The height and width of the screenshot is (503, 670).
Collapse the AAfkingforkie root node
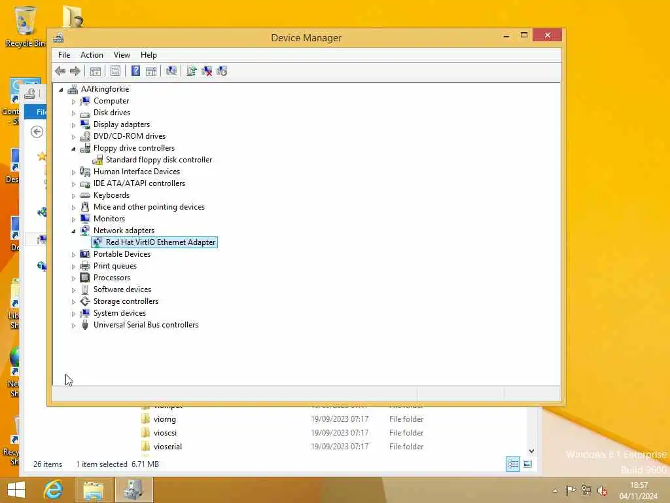click(x=61, y=90)
